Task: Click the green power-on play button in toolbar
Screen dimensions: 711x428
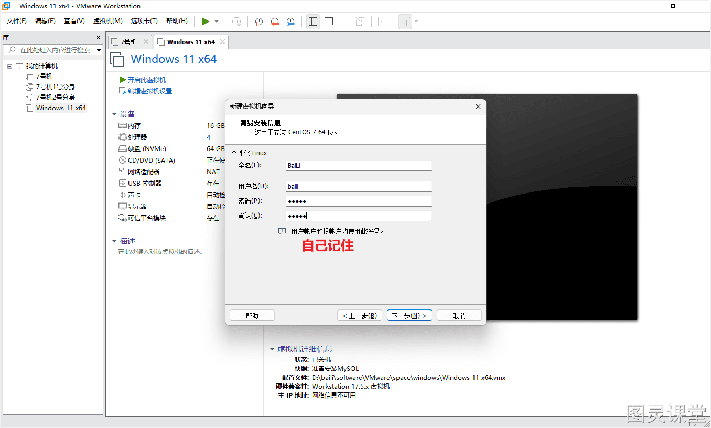Action: pyautogui.click(x=206, y=22)
